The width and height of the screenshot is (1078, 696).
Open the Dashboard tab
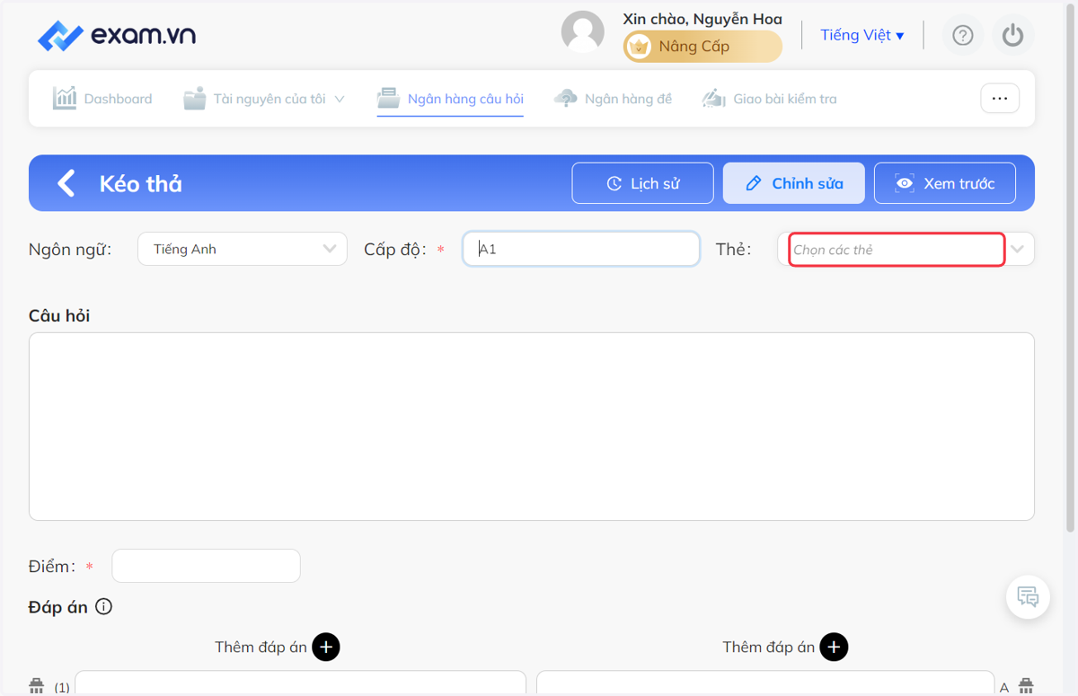click(x=102, y=99)
